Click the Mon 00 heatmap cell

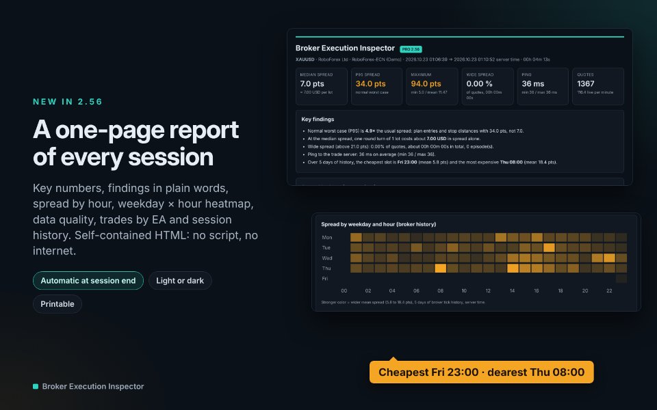[356, 237]
